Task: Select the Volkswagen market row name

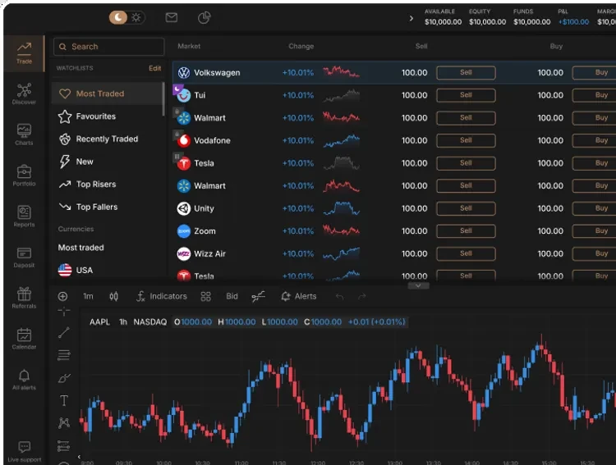Action: 217,73
